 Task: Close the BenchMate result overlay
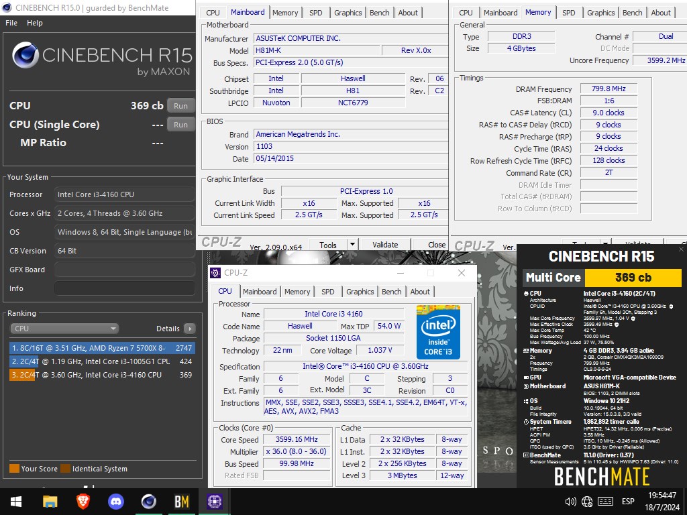pos(682,249)
